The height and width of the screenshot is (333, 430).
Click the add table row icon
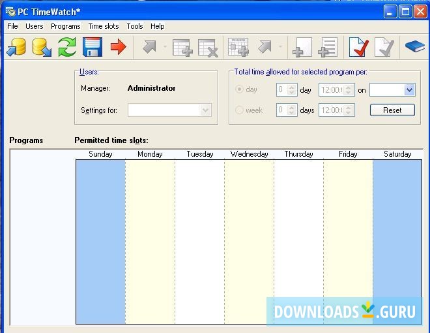tap(182, 48)
